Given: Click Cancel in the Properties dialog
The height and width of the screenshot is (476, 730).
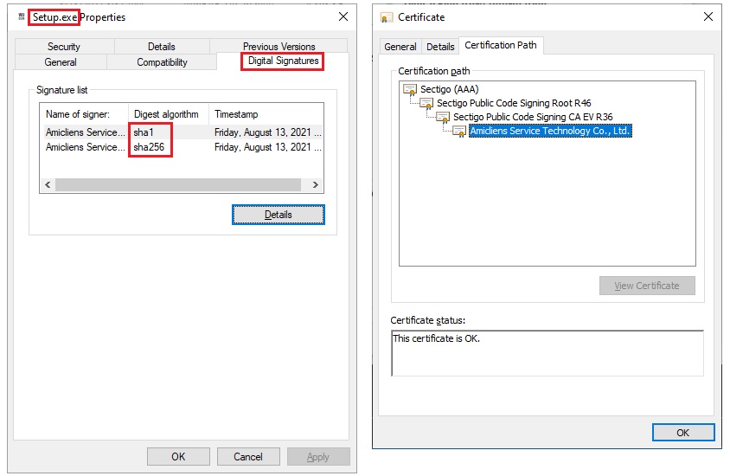Looking at the screenshot, I should (248, 456).
